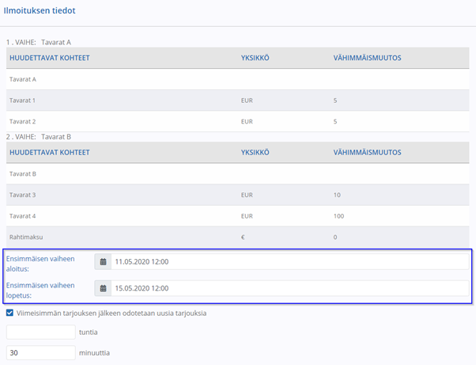The image size is (476, 365).
Task: Click VÄHIMMÄISMUUTOS header in phase 2 table
Action: click(368, 152)
